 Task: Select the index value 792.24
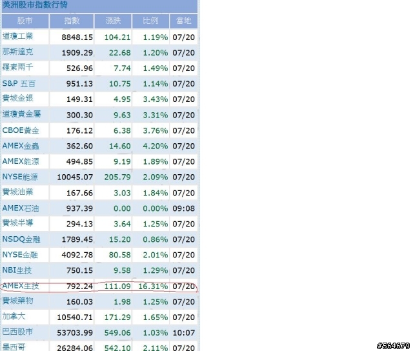[79, 286]
